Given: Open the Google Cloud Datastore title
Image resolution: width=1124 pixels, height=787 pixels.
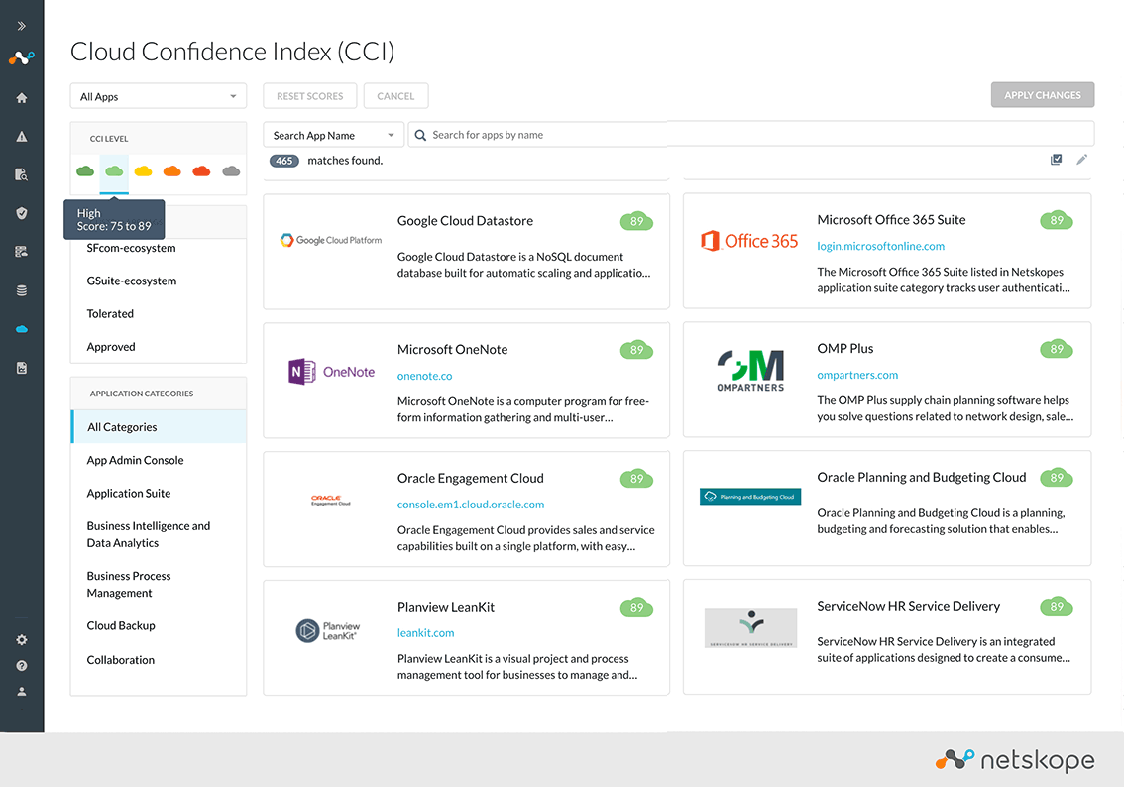Looking at the screenshot, I should coord(465,221).
